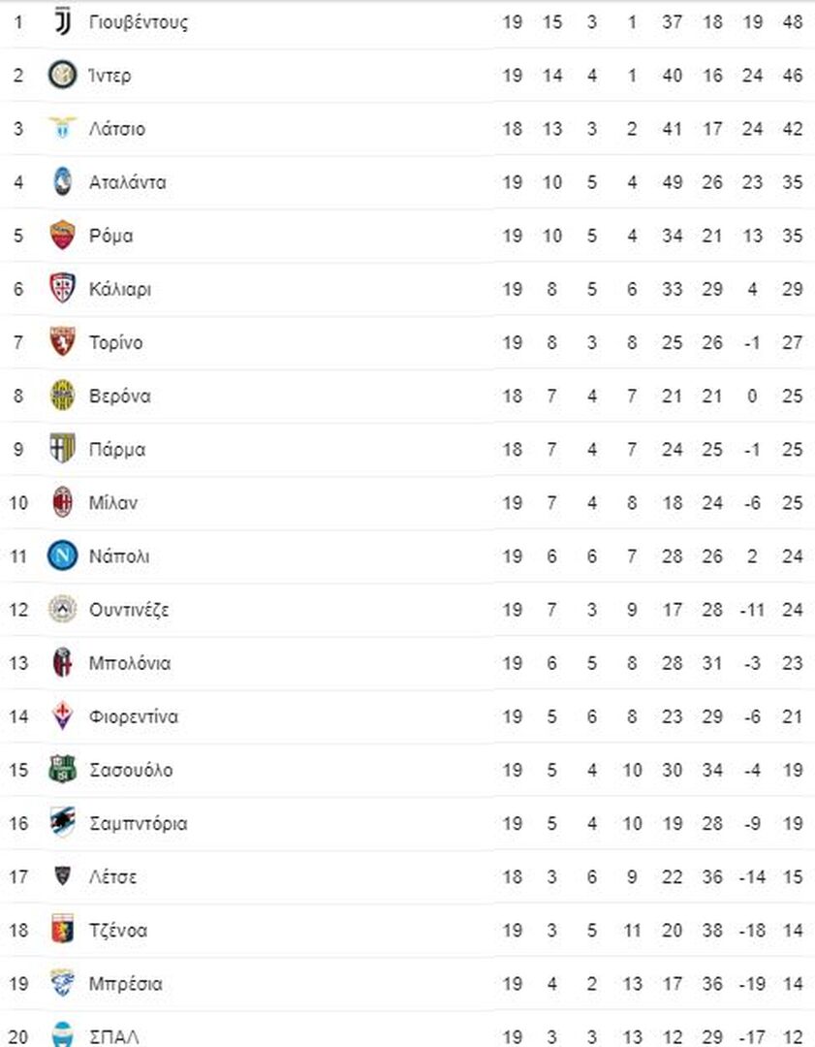Screen dimensions: 815x1047
Task: Click the Fiorentina crest icon
Action: coord(62,716)
